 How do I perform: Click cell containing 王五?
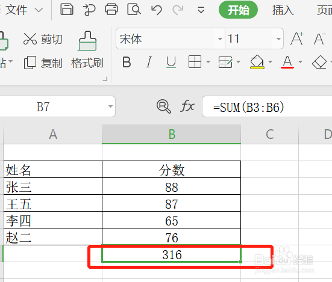point(52,203)
